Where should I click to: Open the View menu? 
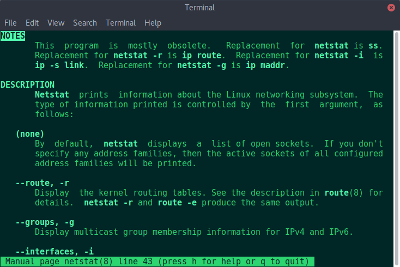tap(56, 23)
